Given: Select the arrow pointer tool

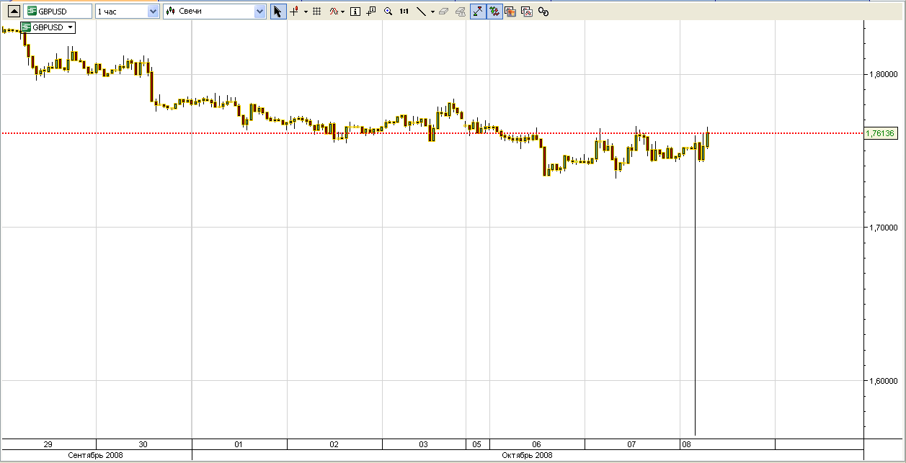Looking at the screenshot, I should coord(278,12).
